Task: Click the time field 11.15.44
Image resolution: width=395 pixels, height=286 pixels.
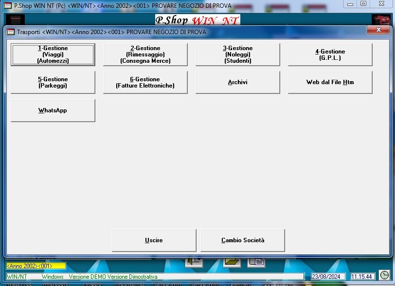Action: coord(362,277)
